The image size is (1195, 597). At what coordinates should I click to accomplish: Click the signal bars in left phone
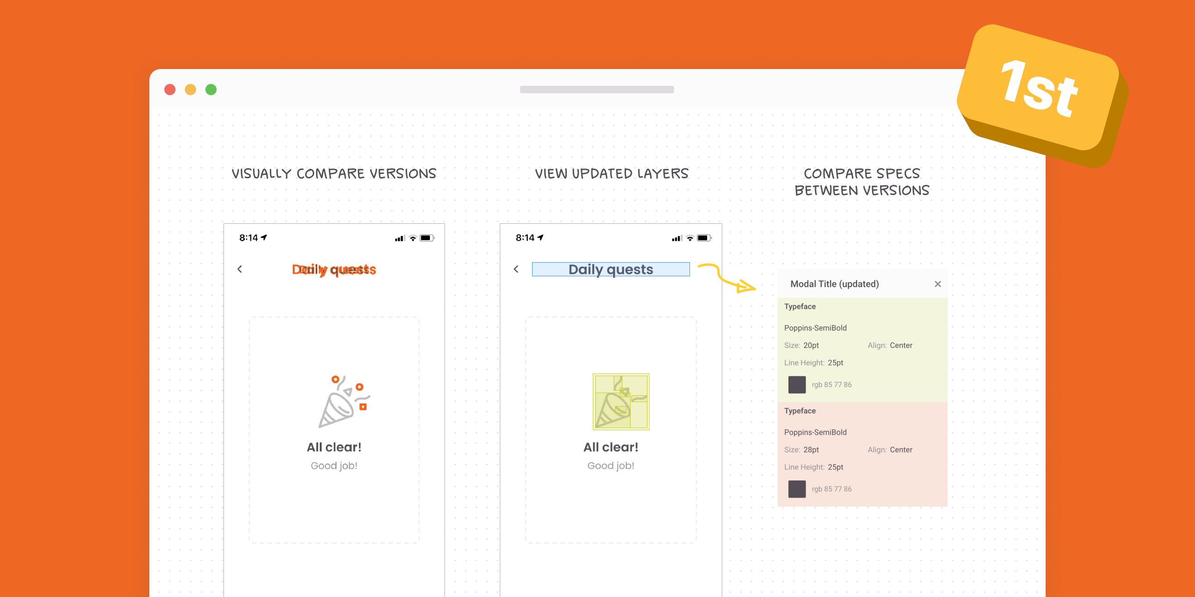[400, 238]
